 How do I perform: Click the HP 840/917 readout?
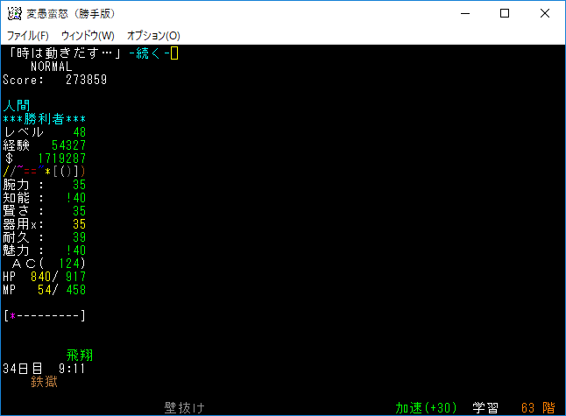[x=45, y=276]
